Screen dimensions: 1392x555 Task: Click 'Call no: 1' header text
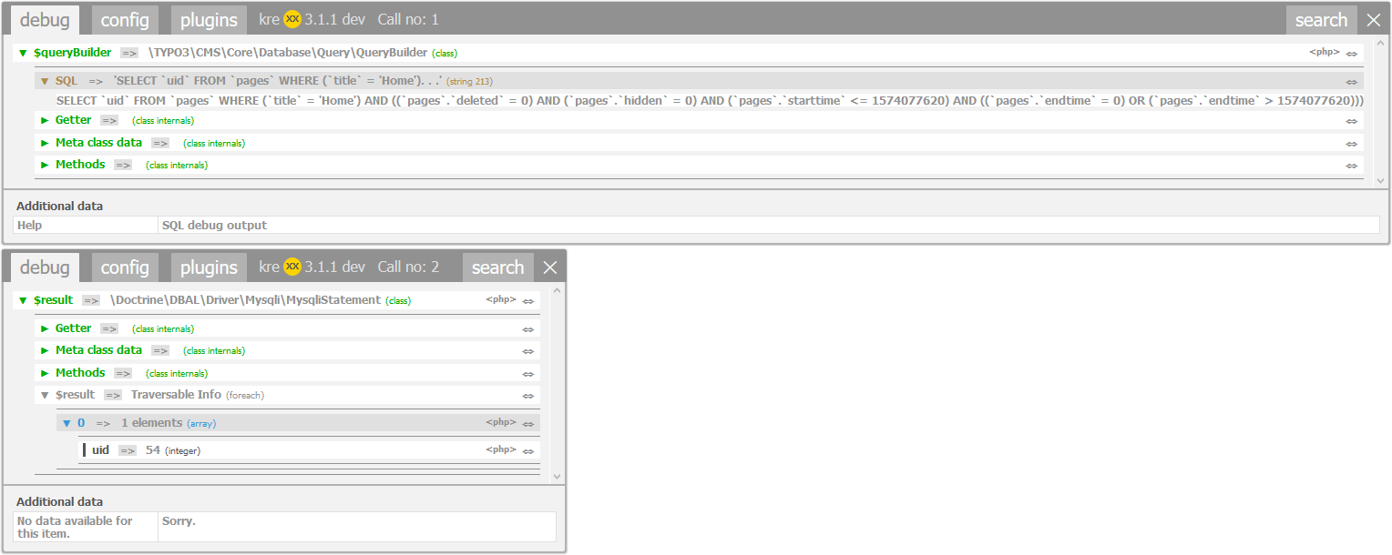click(408, 19)
